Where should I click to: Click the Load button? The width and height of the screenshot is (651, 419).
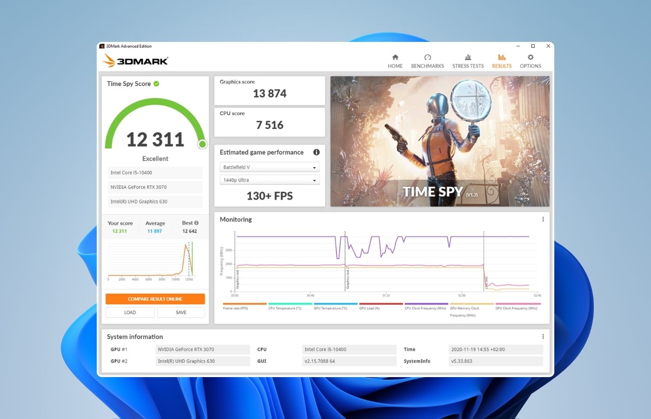click(130, 312)
